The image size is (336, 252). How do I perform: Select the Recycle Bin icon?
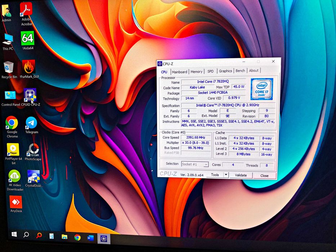[x=9, y=70]
